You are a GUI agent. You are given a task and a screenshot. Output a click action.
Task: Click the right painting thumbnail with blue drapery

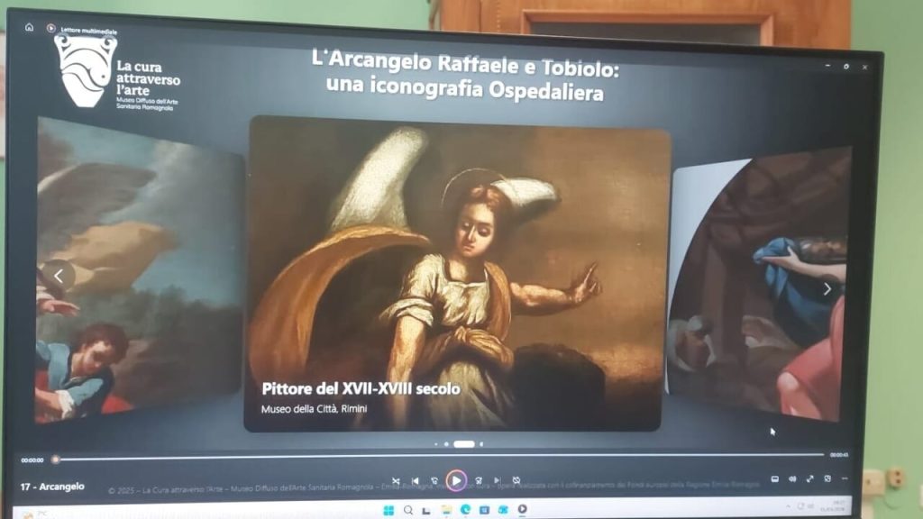[x=759, y=284]
